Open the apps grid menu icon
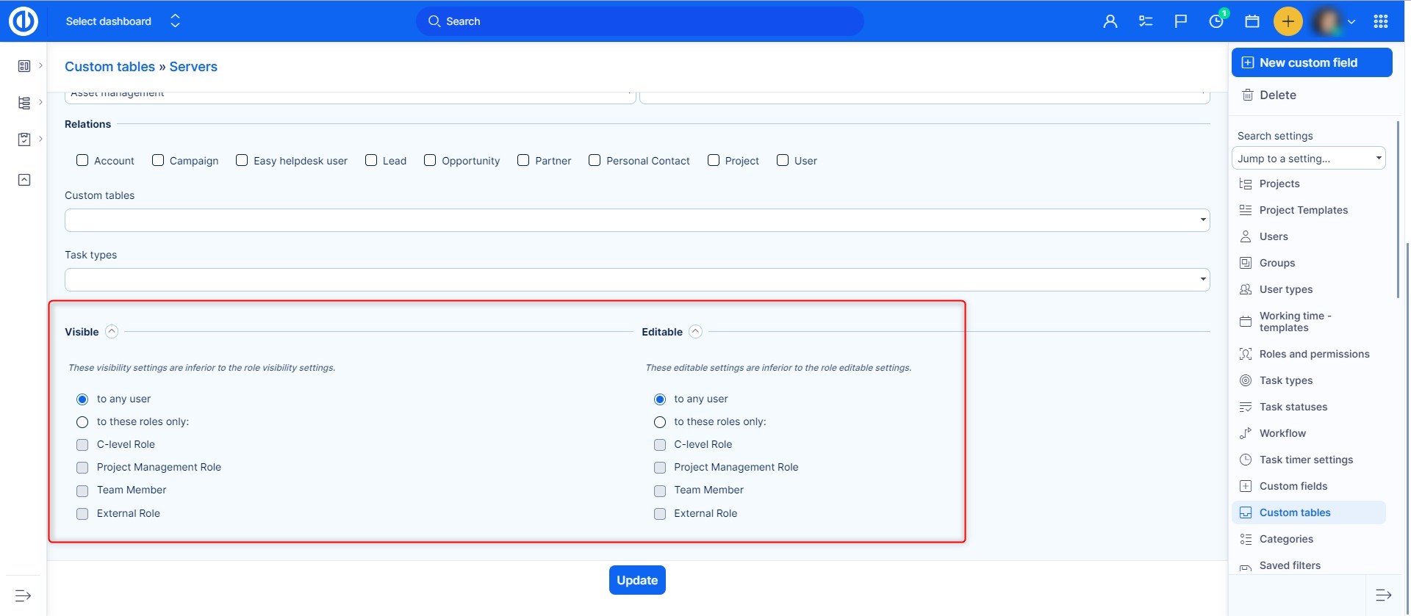 point(1380,21)
